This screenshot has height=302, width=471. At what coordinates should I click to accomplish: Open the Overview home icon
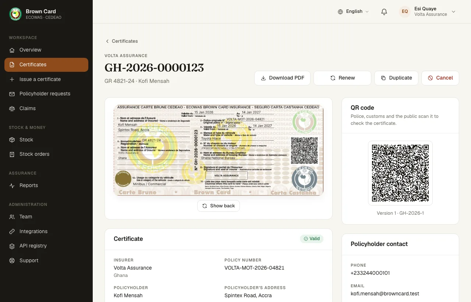click(x=12, y=50)
